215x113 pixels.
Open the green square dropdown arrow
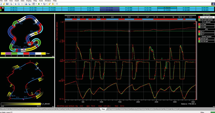[41, 4]
